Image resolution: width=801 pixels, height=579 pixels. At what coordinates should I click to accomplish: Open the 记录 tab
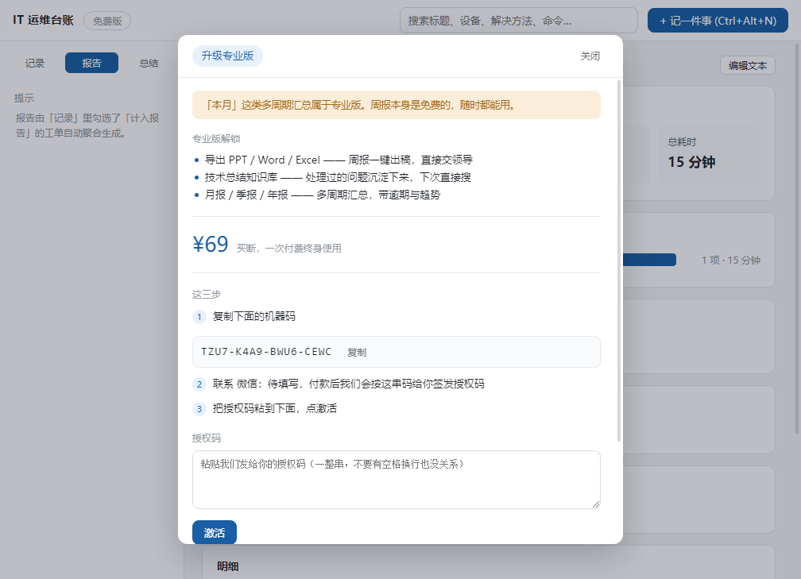35,63
